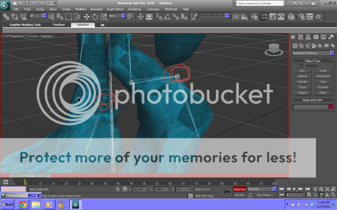Toggle Spinner Snap

pos(184,16)
